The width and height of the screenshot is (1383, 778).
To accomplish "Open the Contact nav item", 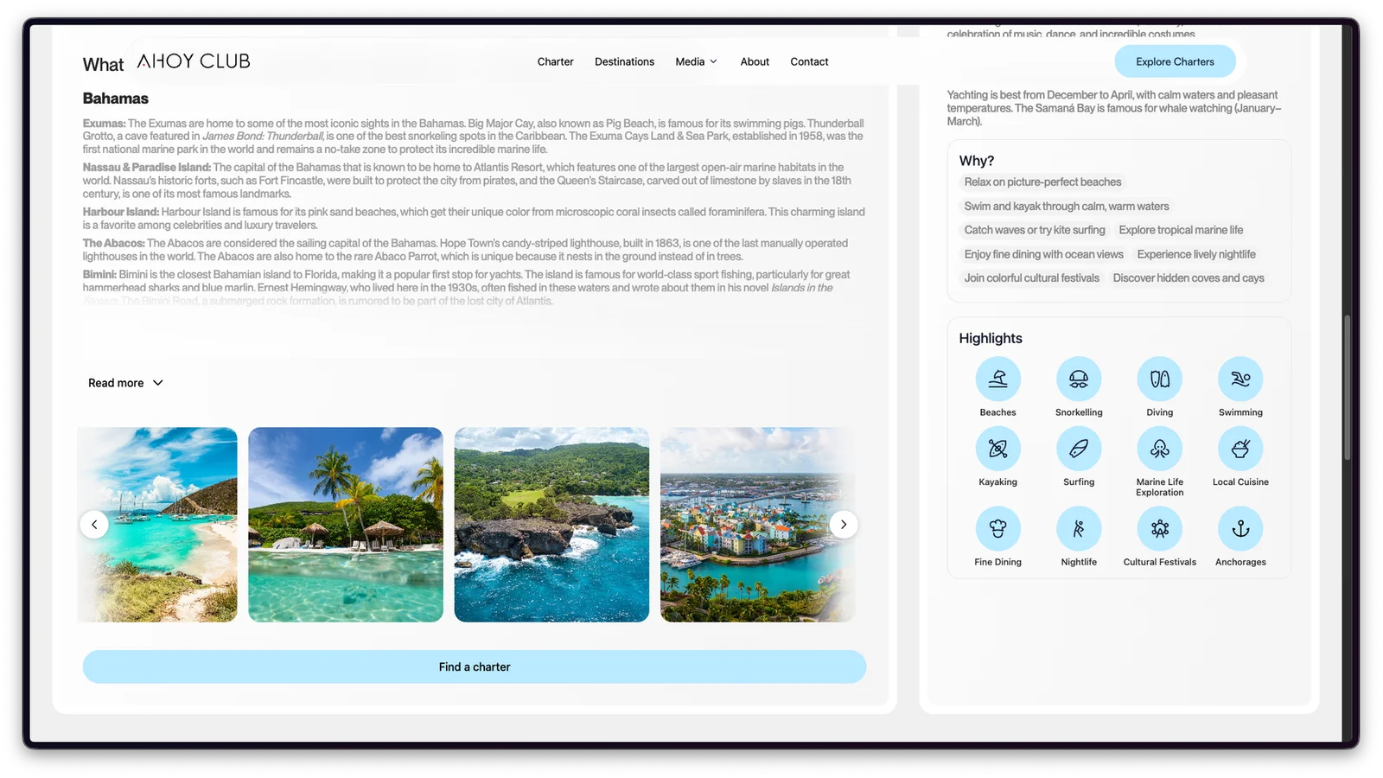I will [x=809, y=61].
